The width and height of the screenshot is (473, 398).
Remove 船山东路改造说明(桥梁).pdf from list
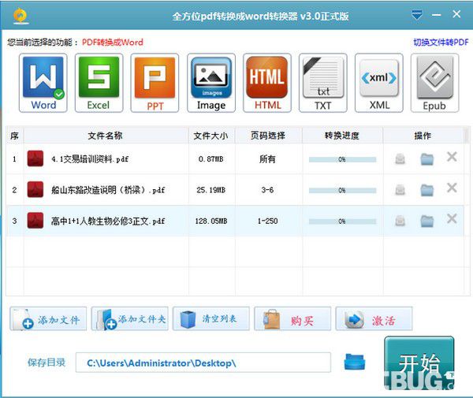tap(452, 188)
